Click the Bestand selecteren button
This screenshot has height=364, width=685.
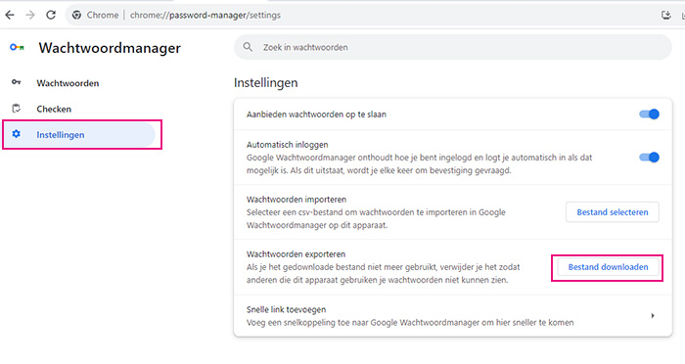(x=613, y=212)
